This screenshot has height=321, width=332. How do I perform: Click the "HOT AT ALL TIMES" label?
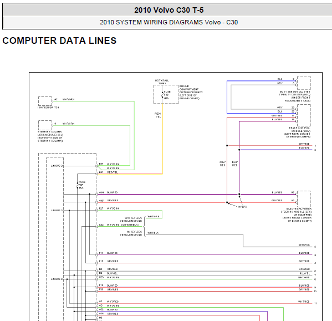pos(162,82)
